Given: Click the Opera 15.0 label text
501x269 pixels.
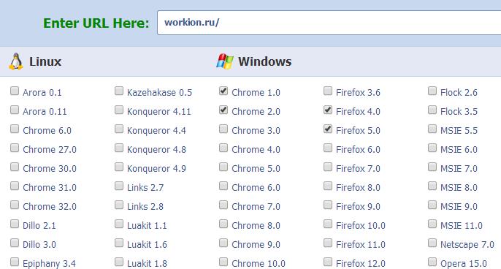Looking at the screenshot, I should [x=464, y=264].
